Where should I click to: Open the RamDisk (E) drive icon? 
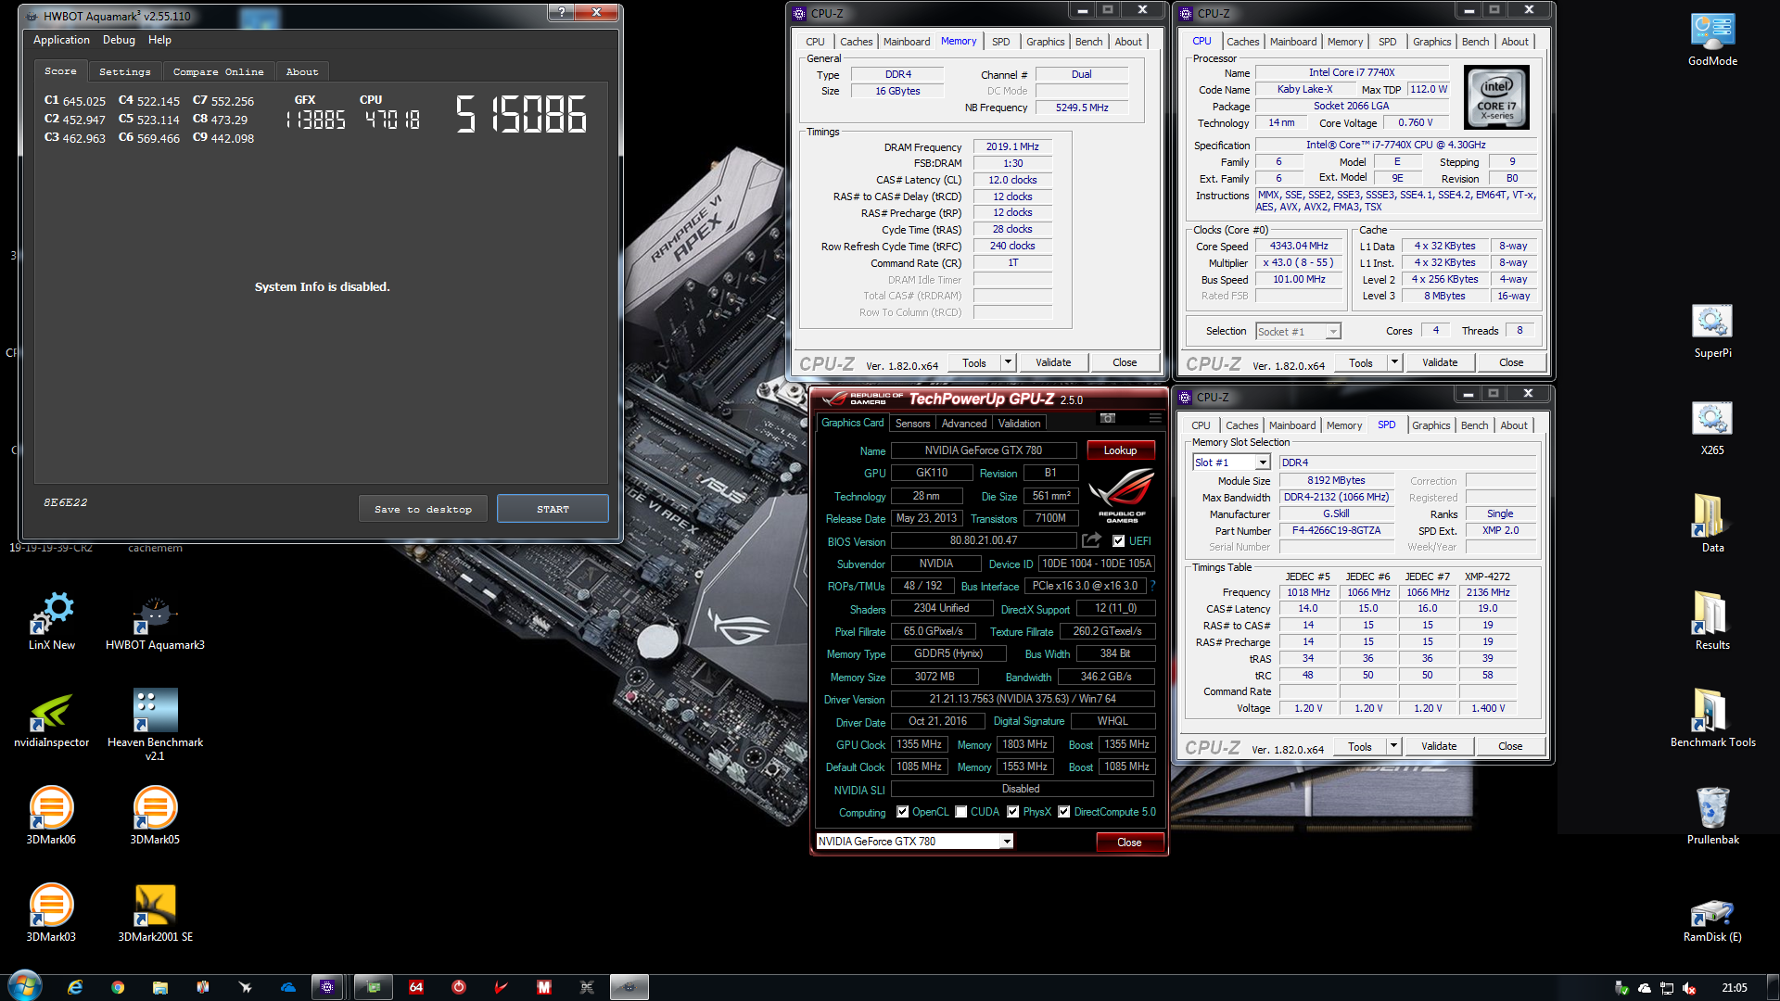click(x=1712, y=920)
